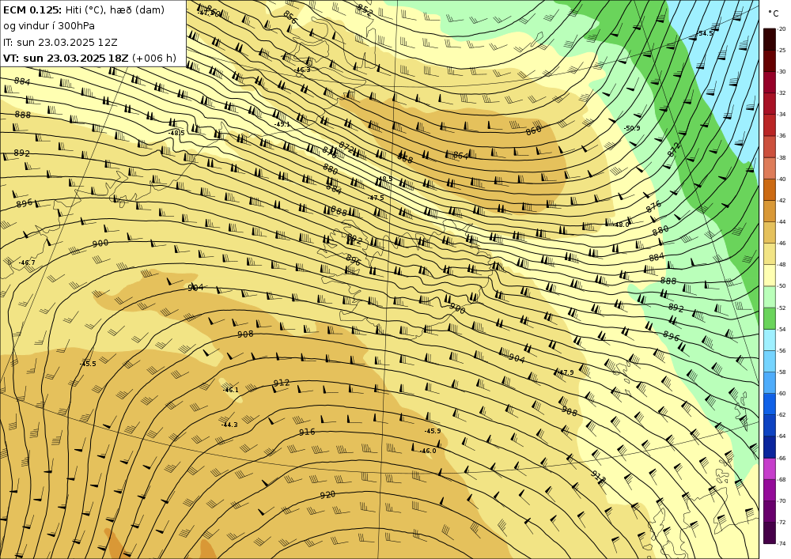Pick the magenta swatch between -66 and -68
This screenshot has width=791, height=559.
point(770,469)
